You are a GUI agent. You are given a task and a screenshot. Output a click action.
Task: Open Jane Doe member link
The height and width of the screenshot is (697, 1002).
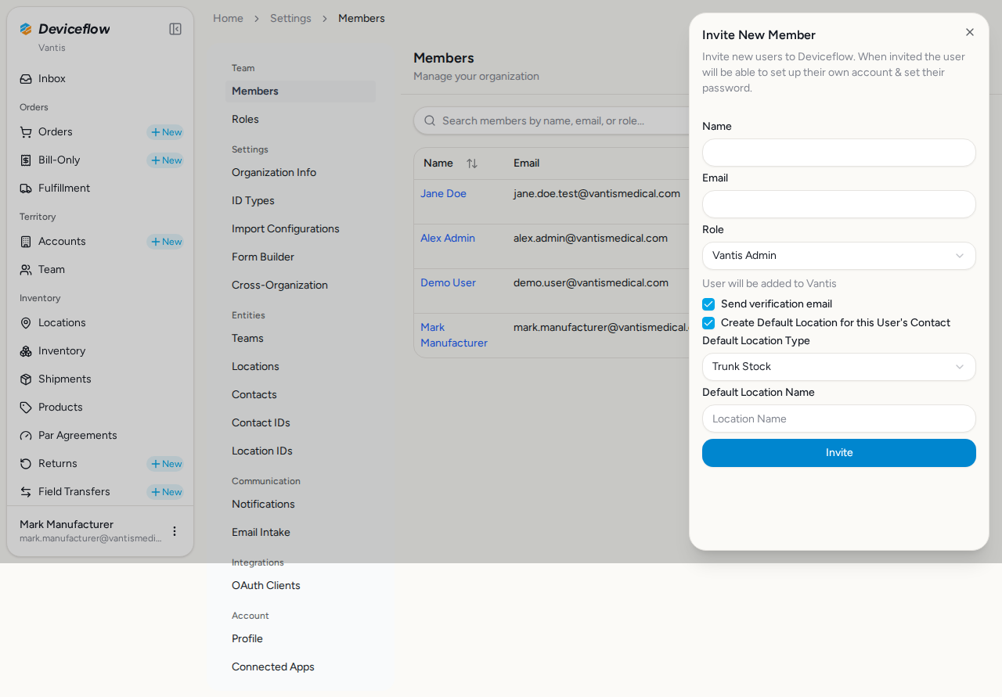[x=443, y=194]
